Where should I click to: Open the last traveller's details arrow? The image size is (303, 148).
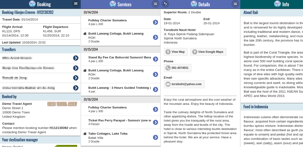pos(76,88)
